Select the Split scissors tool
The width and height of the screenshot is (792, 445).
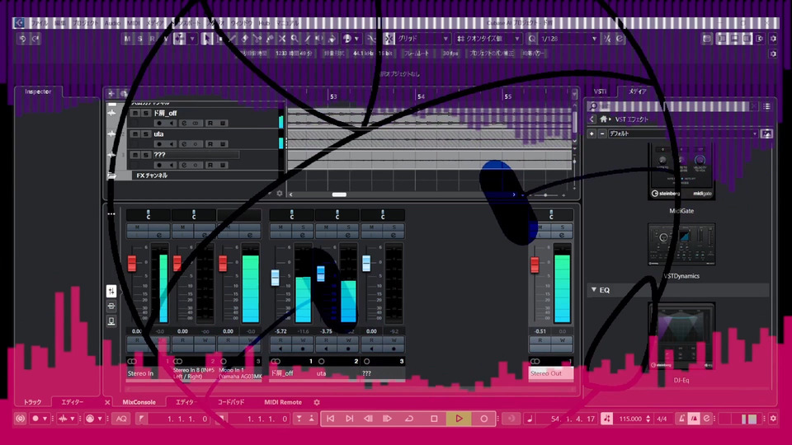[257, 39]
